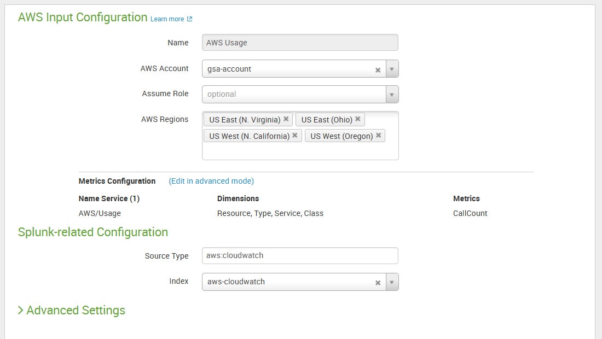Click the Learn more link
Screen dimensions: 602x339
pyautogui.click(x=167, y=19)
